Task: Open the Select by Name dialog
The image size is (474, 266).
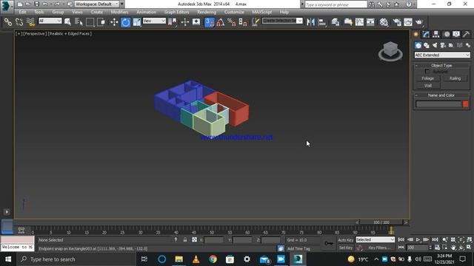Action: (x=79, y=21)
